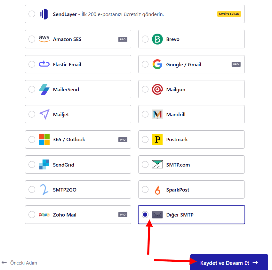Click the Elastic Email chain icon
Image resolution: width=272 pixels, height=270 pixels.
click(44, 64)
